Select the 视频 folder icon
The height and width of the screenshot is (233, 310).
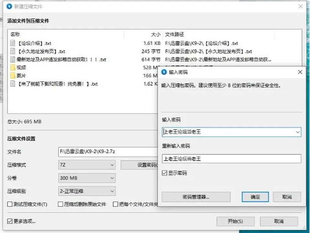click(x=13, y=67)
